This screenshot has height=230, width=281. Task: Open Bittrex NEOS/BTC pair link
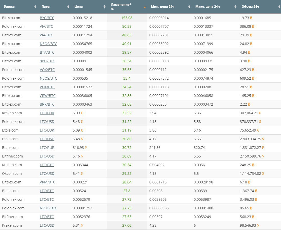(48, 44)
